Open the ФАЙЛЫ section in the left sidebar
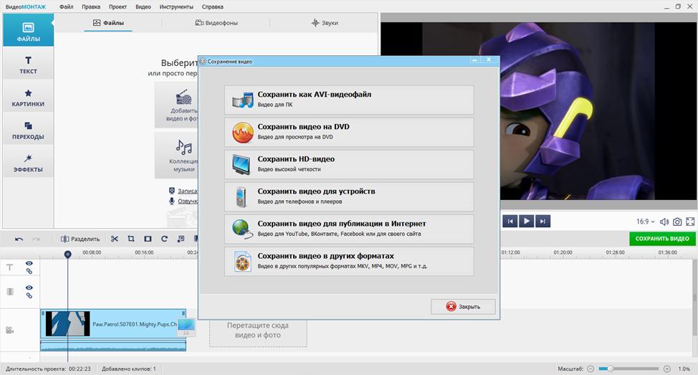The image size is (698, 375). point(28,30)
